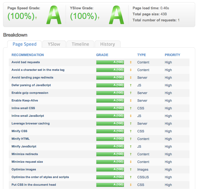Click the arrow icon for Enable Keep-Alive
Viewport: 198px width, 189px height.
click(x=131, y=101)
